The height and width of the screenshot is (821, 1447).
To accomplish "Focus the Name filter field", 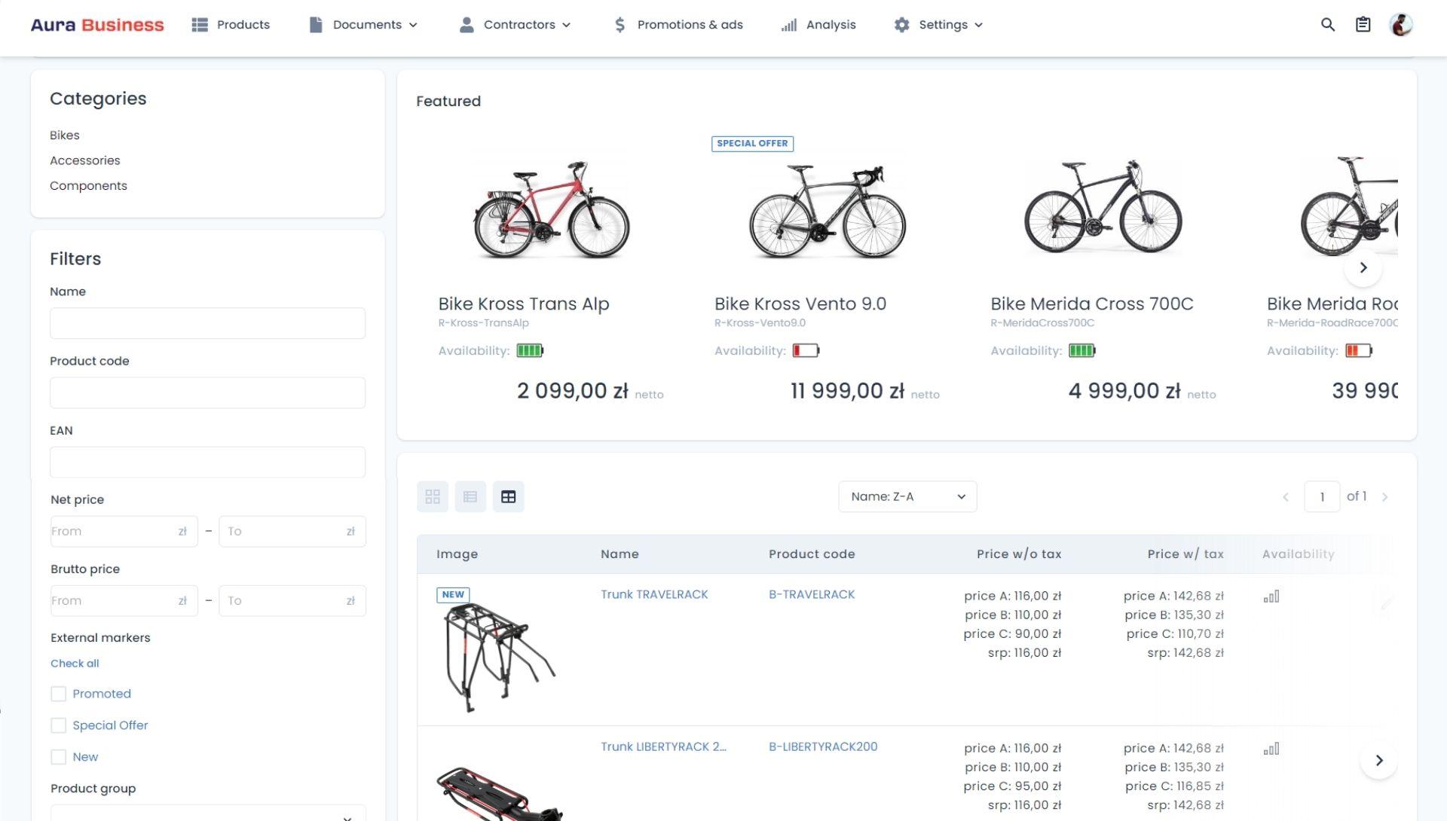I will coord(207,323).
